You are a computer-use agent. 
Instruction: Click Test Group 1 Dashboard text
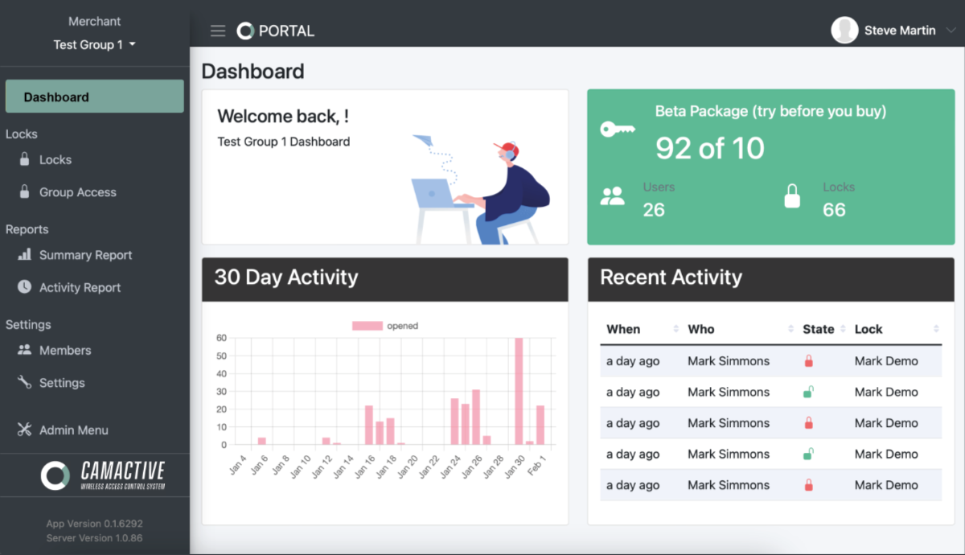(x=284, y=142)
